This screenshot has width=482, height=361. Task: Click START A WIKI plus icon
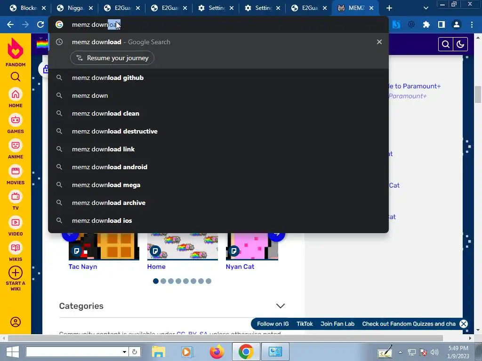(16, 273)
